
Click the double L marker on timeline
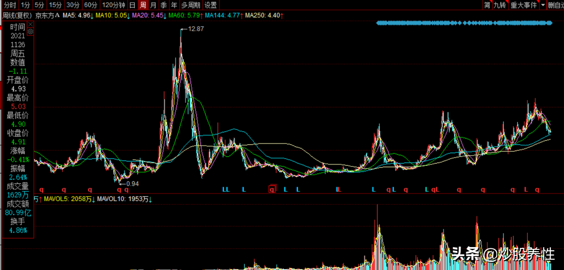226,189
